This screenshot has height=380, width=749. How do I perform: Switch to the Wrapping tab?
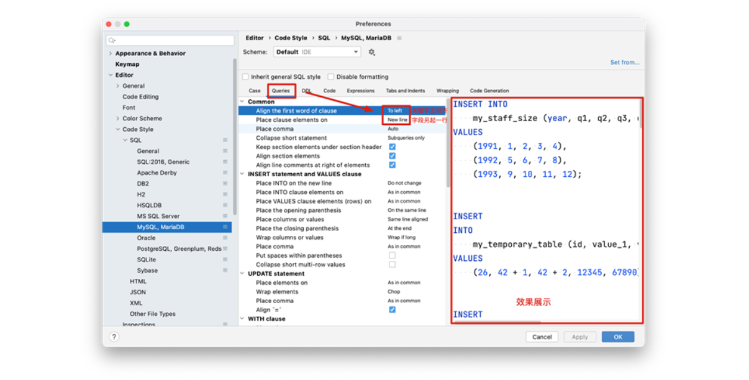448,91
